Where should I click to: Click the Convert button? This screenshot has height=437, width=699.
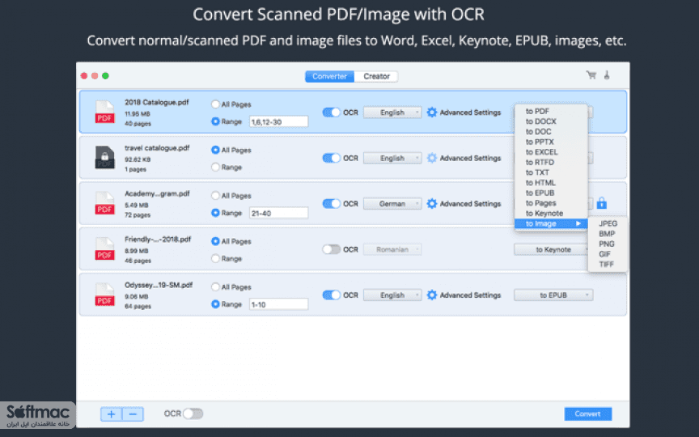[587, 414]
